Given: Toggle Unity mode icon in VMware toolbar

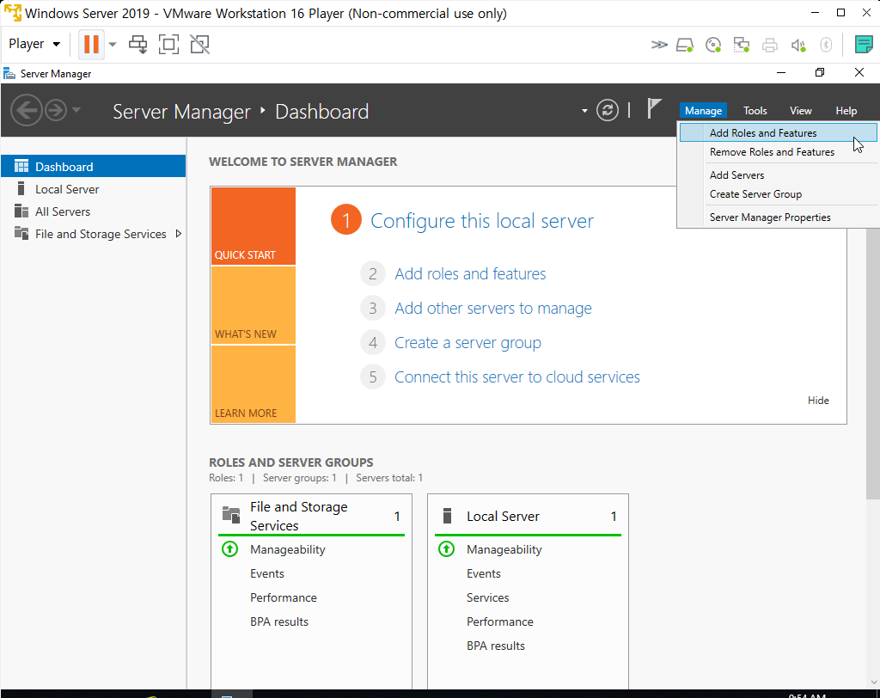Looking at the screenshot, I should [x=199, y=45].
